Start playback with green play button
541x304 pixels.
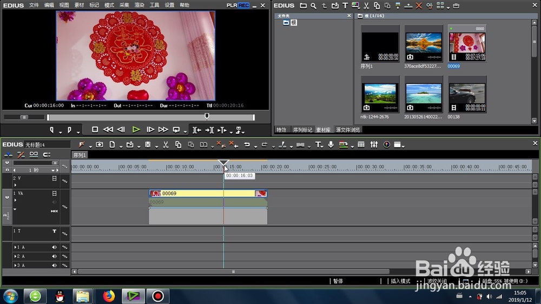click(136, 130)
